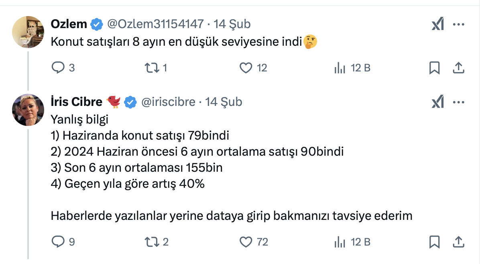Viewport: 480px width, 264px height.
Task: Like Ozlem's tweet
Action: pos(246,68)
